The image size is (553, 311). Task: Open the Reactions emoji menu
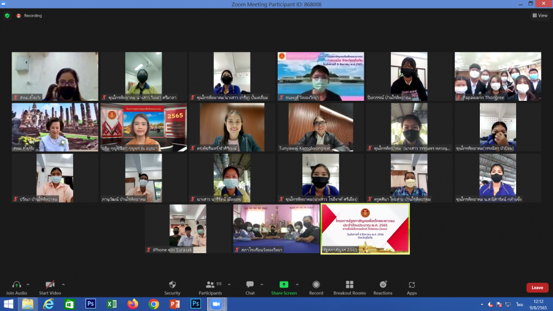click(383, 285)
